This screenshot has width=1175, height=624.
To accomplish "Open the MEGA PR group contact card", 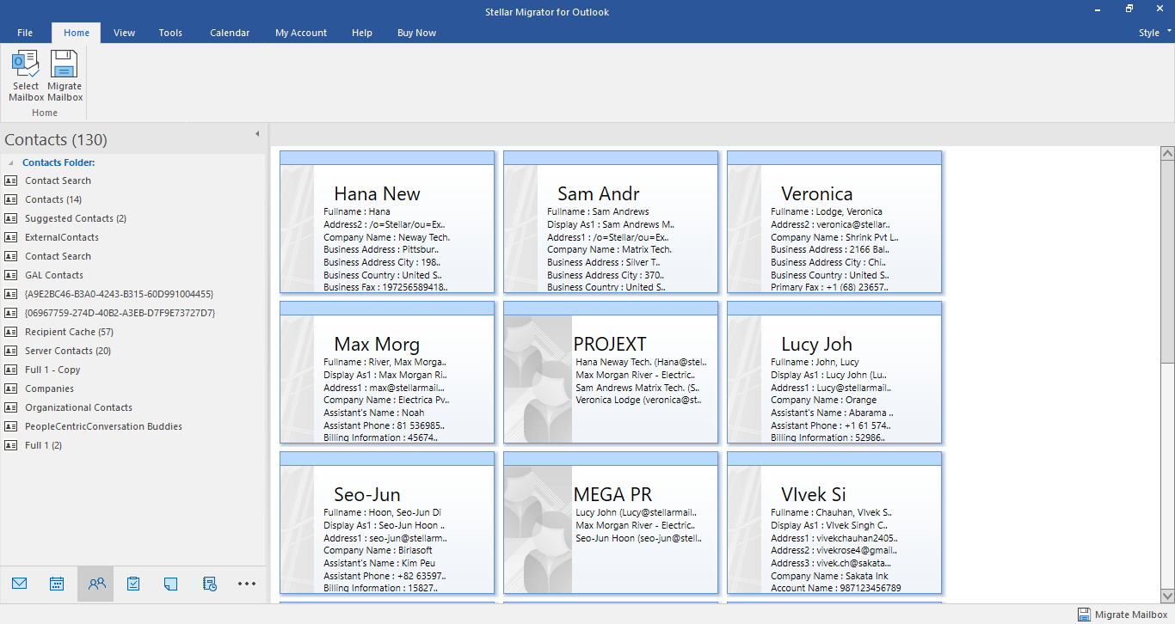I will pos(611,523).
